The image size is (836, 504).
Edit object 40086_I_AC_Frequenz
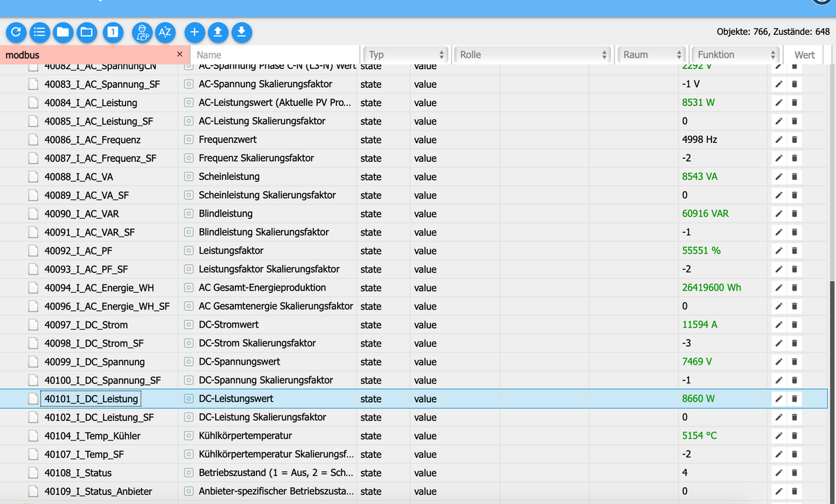(779, 139)
